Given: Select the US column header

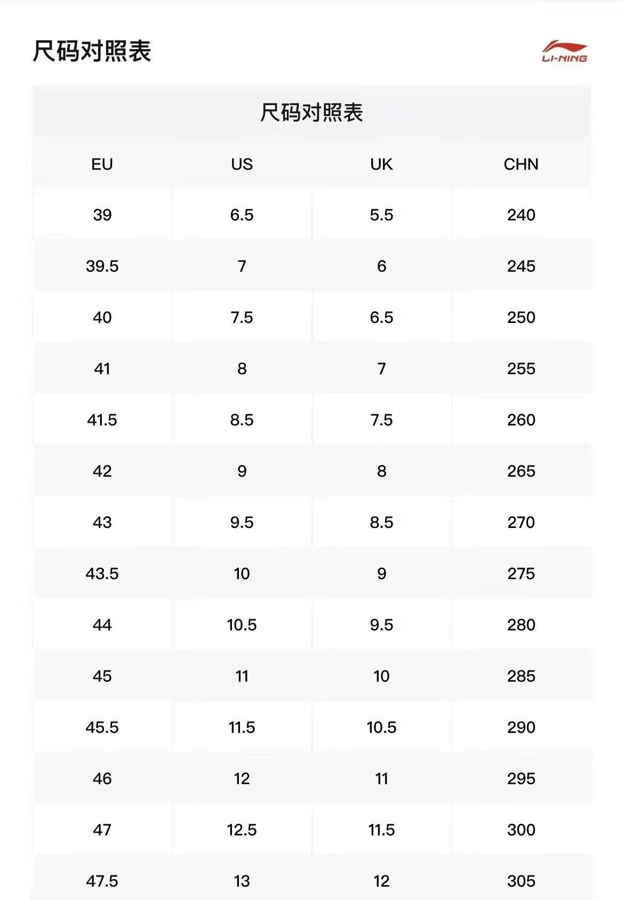Looking at the screenshot, I should coord(242,164).
